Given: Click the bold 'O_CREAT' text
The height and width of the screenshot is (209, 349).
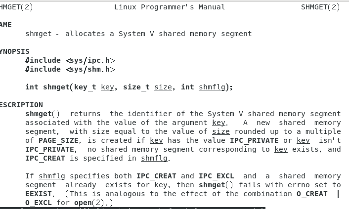Looking at the screenshot, I should click(312, 194).
